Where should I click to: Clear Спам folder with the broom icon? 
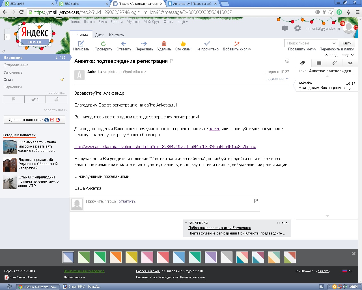63,80
